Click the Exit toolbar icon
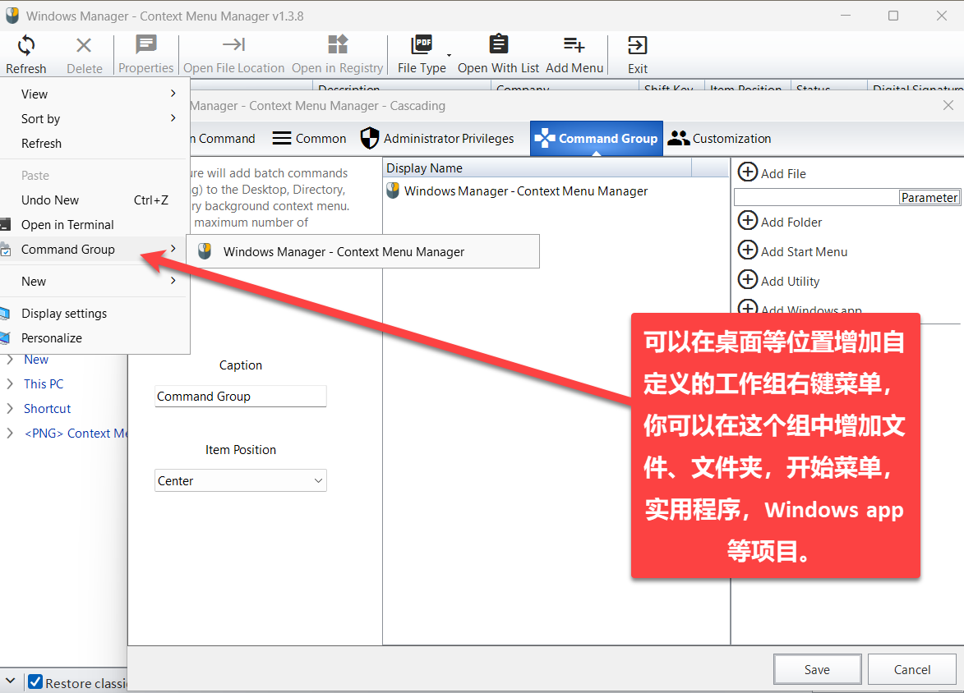 (637, 45)
